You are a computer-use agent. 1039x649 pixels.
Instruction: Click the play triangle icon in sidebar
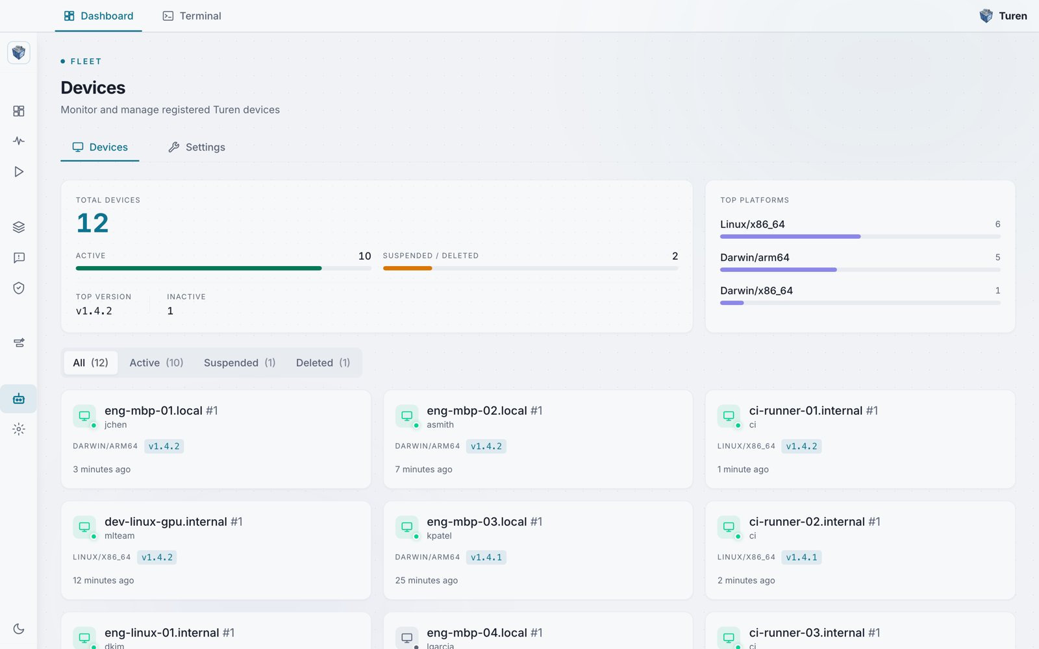coord(19,171)
